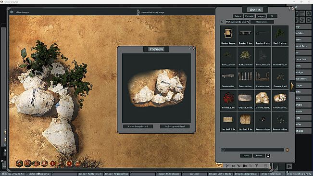
Task: Select the Basket decor asset thumbnail
Action: pyautogui.click(x=228, y=35)
